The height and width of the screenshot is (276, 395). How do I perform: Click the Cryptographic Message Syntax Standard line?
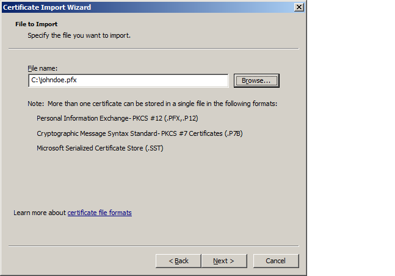(x=135, y=133)
